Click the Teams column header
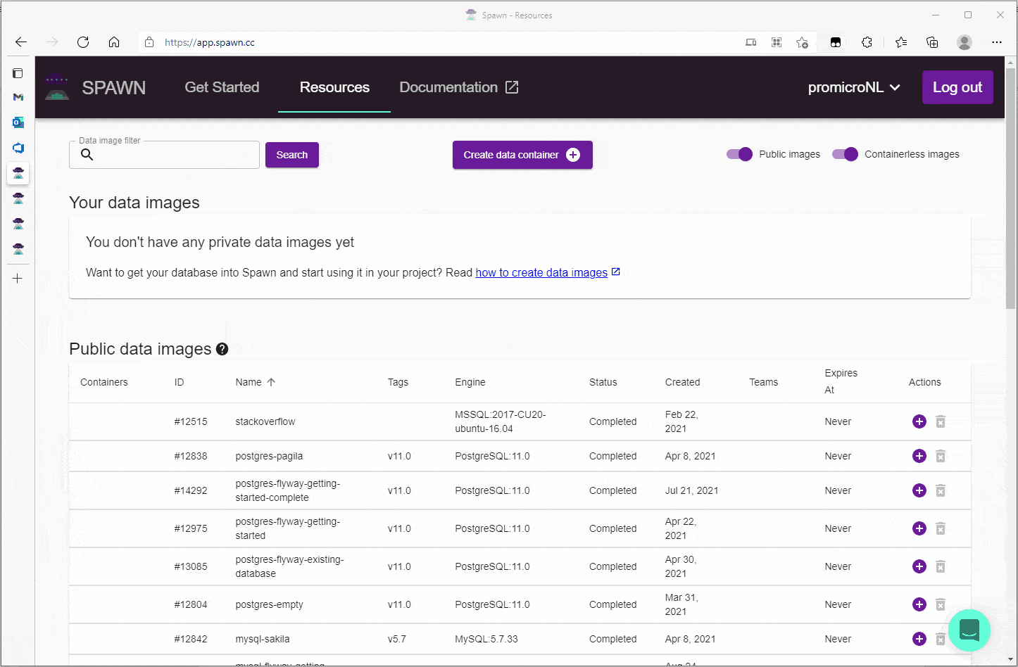The width and height of the screenshot is (1018, 667). [x=764, y=382]
